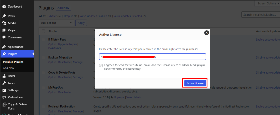The image size is (280, 115).
Task: Click Manage under Redirect Redirection
Action: [78, 111]
